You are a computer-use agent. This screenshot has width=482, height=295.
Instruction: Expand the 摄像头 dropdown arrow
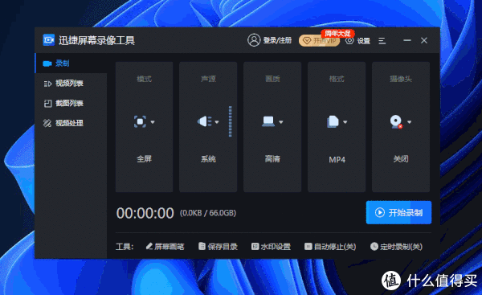pyautogui.click(x=409, y=122)
